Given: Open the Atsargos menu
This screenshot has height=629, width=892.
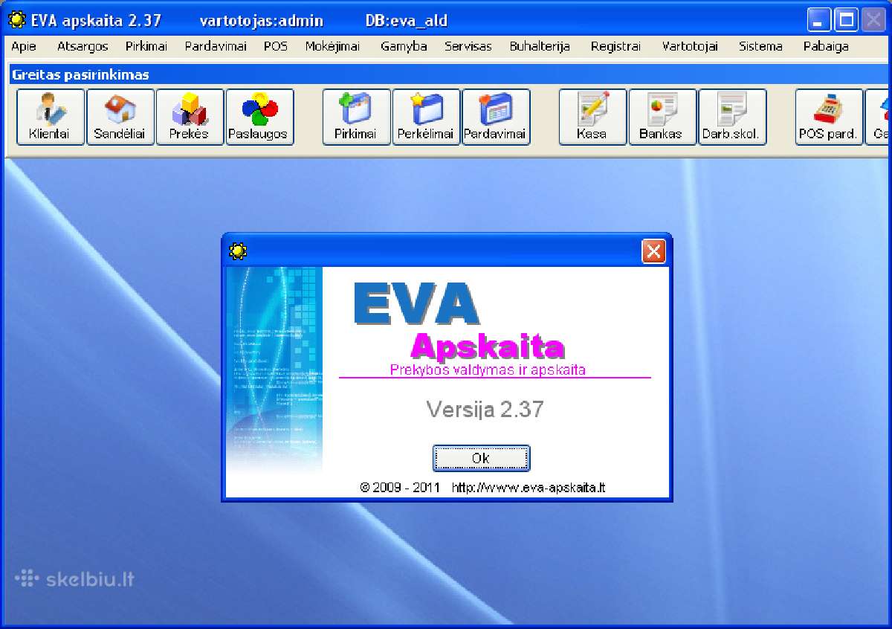Looking at the screenshot, I should [83, 46].
